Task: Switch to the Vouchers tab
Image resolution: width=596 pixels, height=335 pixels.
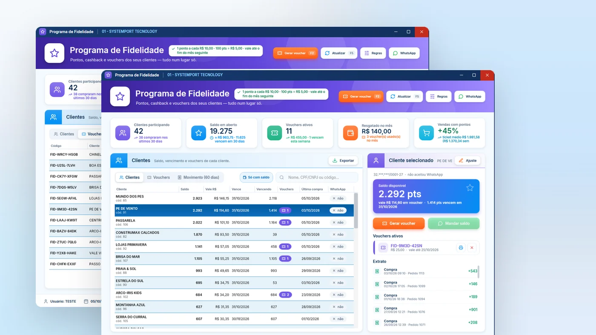Action: [158, 177]
